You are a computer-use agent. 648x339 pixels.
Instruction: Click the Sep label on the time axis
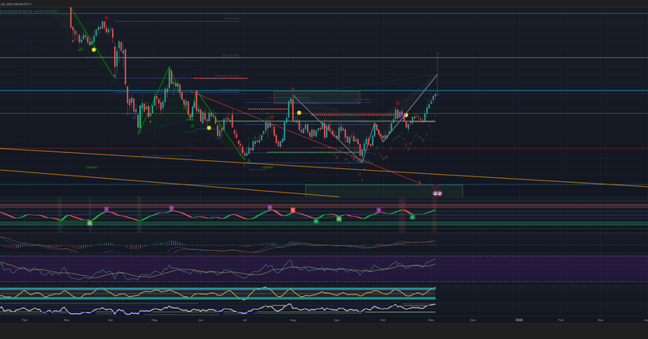(x=337, y=320)
